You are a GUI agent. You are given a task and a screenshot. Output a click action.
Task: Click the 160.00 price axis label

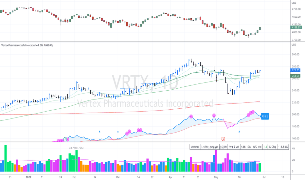(296, 138)
